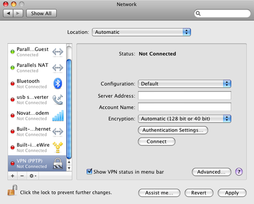Screen dimensions: 254x204
Task: Click the signal bars icon for Novat...odem
Action: [x=58, y=116]
